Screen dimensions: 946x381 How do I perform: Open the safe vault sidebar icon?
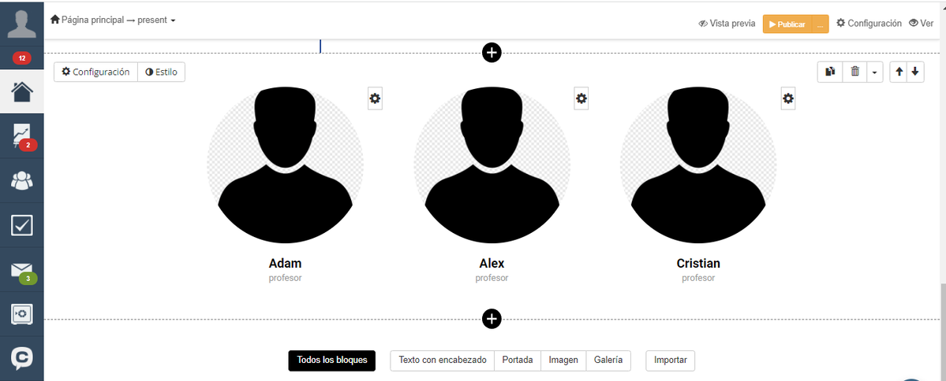22,313
